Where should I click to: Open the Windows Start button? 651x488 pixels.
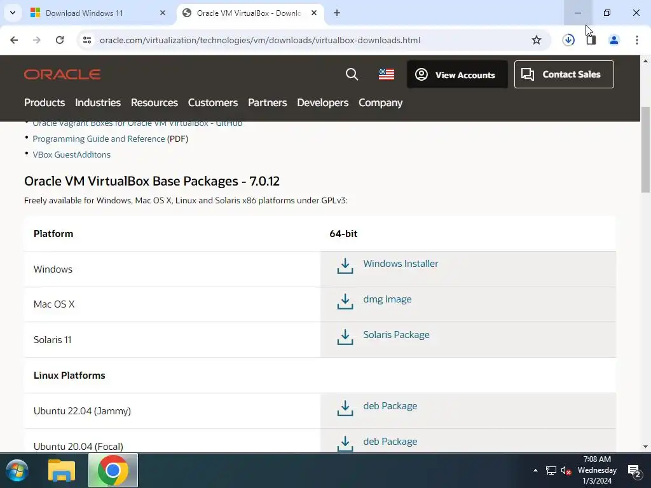pos(17,471)
